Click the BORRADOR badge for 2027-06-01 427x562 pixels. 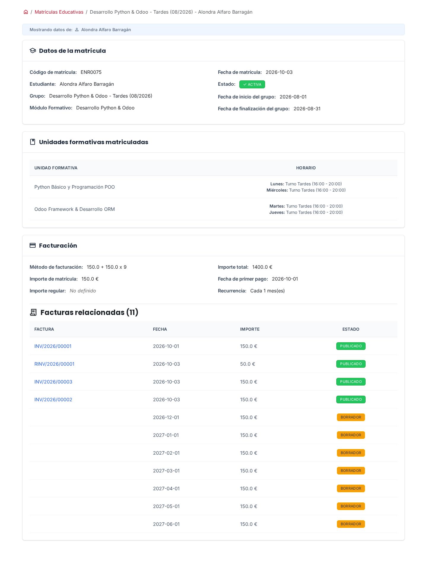(351, 524)
